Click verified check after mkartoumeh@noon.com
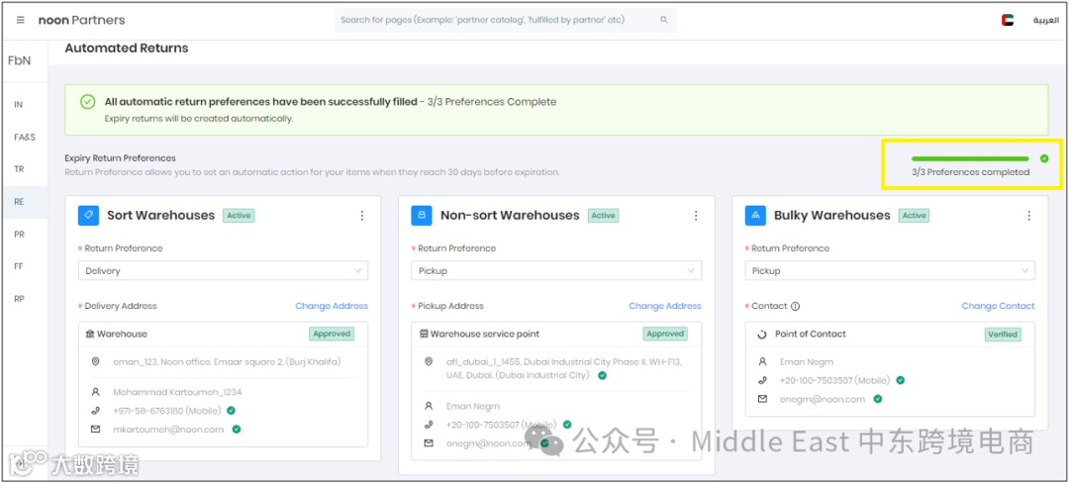Viewport: 1069px width, 484px height. (237, 430)
